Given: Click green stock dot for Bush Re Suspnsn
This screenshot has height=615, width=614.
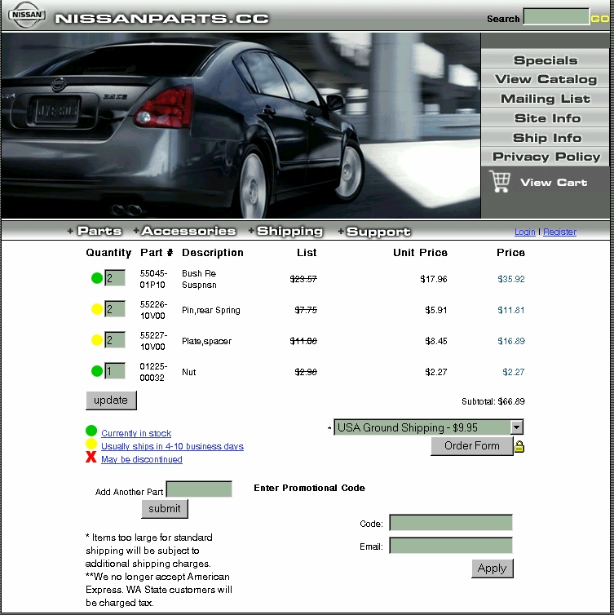Looking at the screenshot, I should (x=96, y=278).
